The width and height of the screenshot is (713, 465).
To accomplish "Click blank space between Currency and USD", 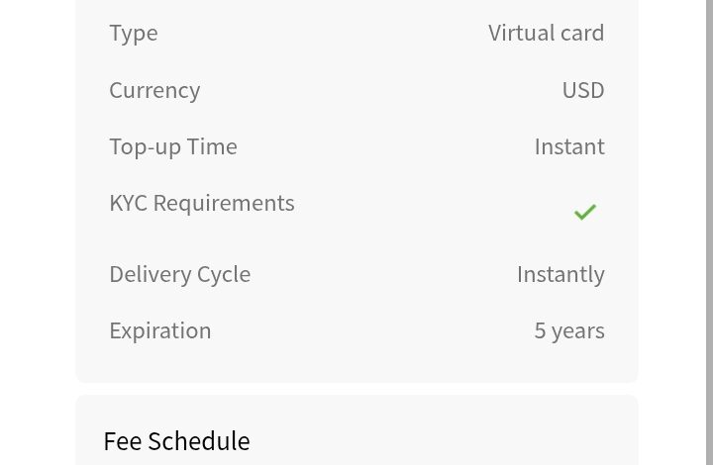I will click(x=376, y=90).
